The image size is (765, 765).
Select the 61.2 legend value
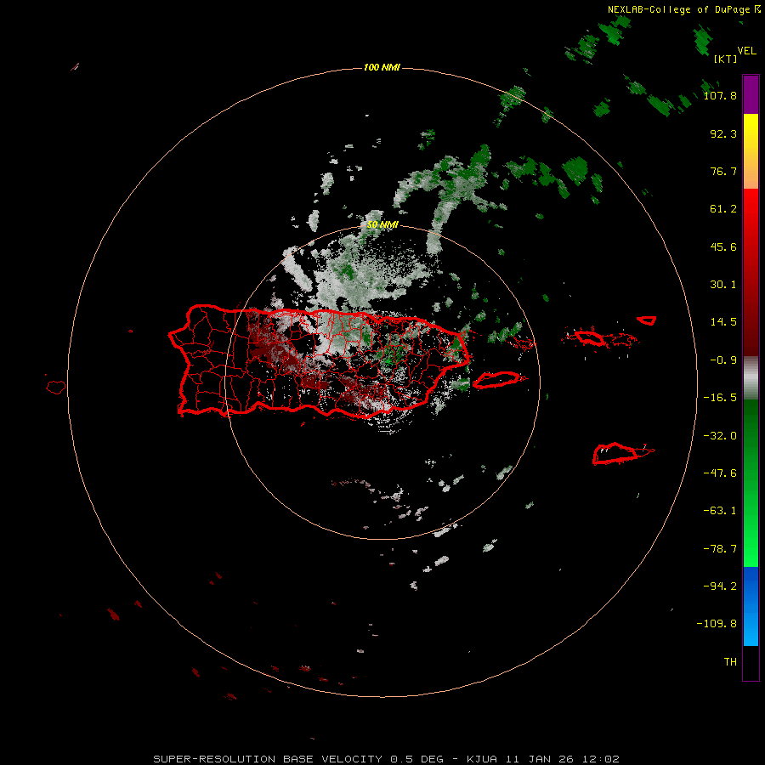(x=723, y=209)
